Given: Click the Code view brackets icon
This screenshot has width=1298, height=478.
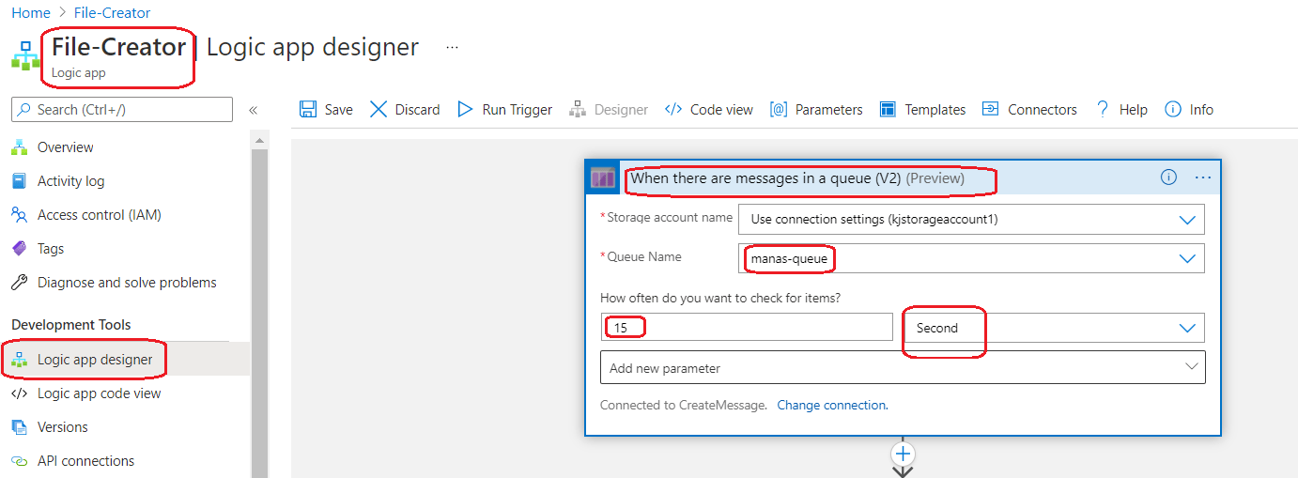Looking at the screenshot, I should [672, 110].
